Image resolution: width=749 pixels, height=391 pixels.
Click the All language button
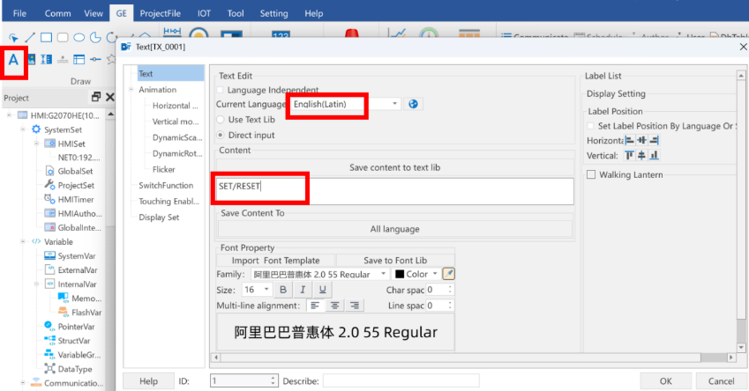[x=394, y=229]
